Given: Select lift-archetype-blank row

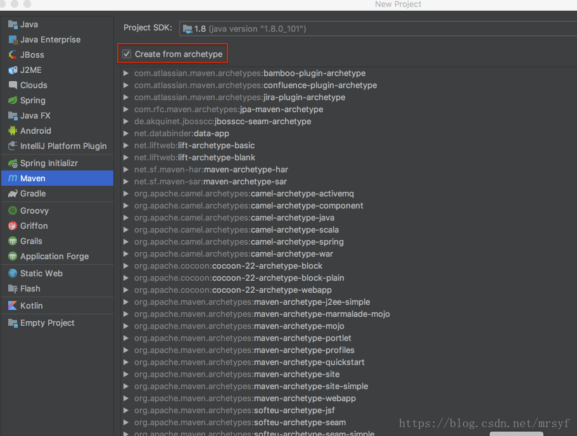Looking at the screenshot, I should pos(348,158).
